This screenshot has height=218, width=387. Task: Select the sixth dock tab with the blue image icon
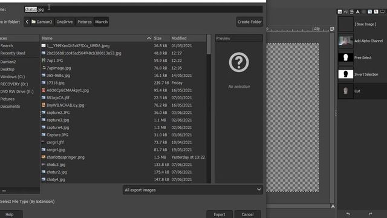[x=369, y=12]
